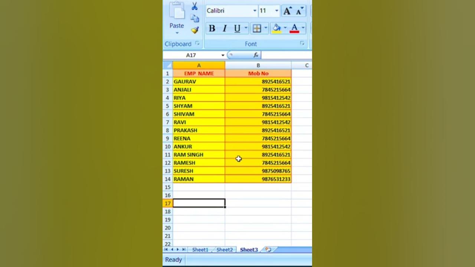Switch to the Sheet3 tab

(x=249, y=250)
